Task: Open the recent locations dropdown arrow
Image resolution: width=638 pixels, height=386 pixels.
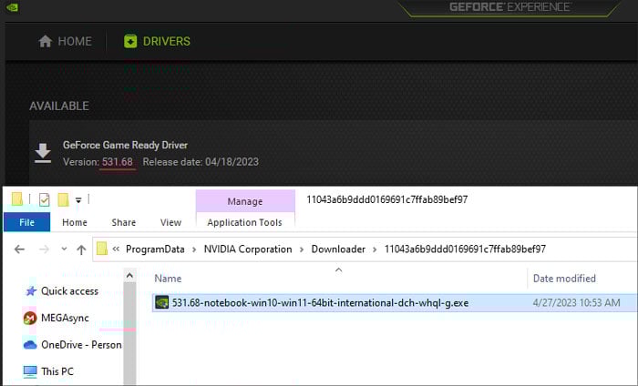Action: [x=64, y=249]
